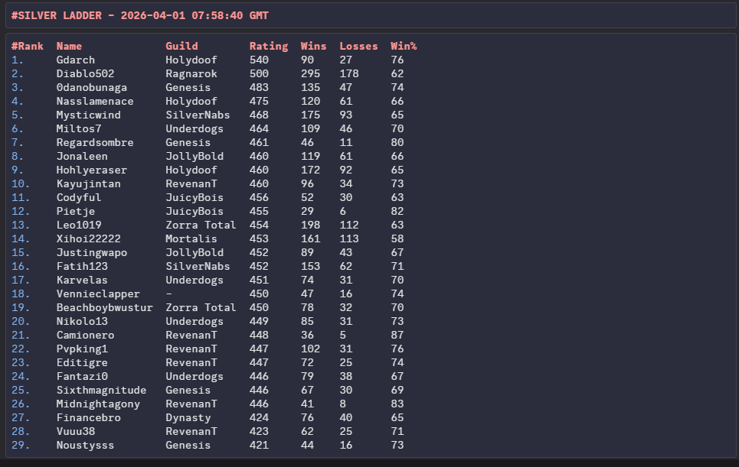Click the Name column header
This screenshot has width=739, height=467.
click(69, 46)
